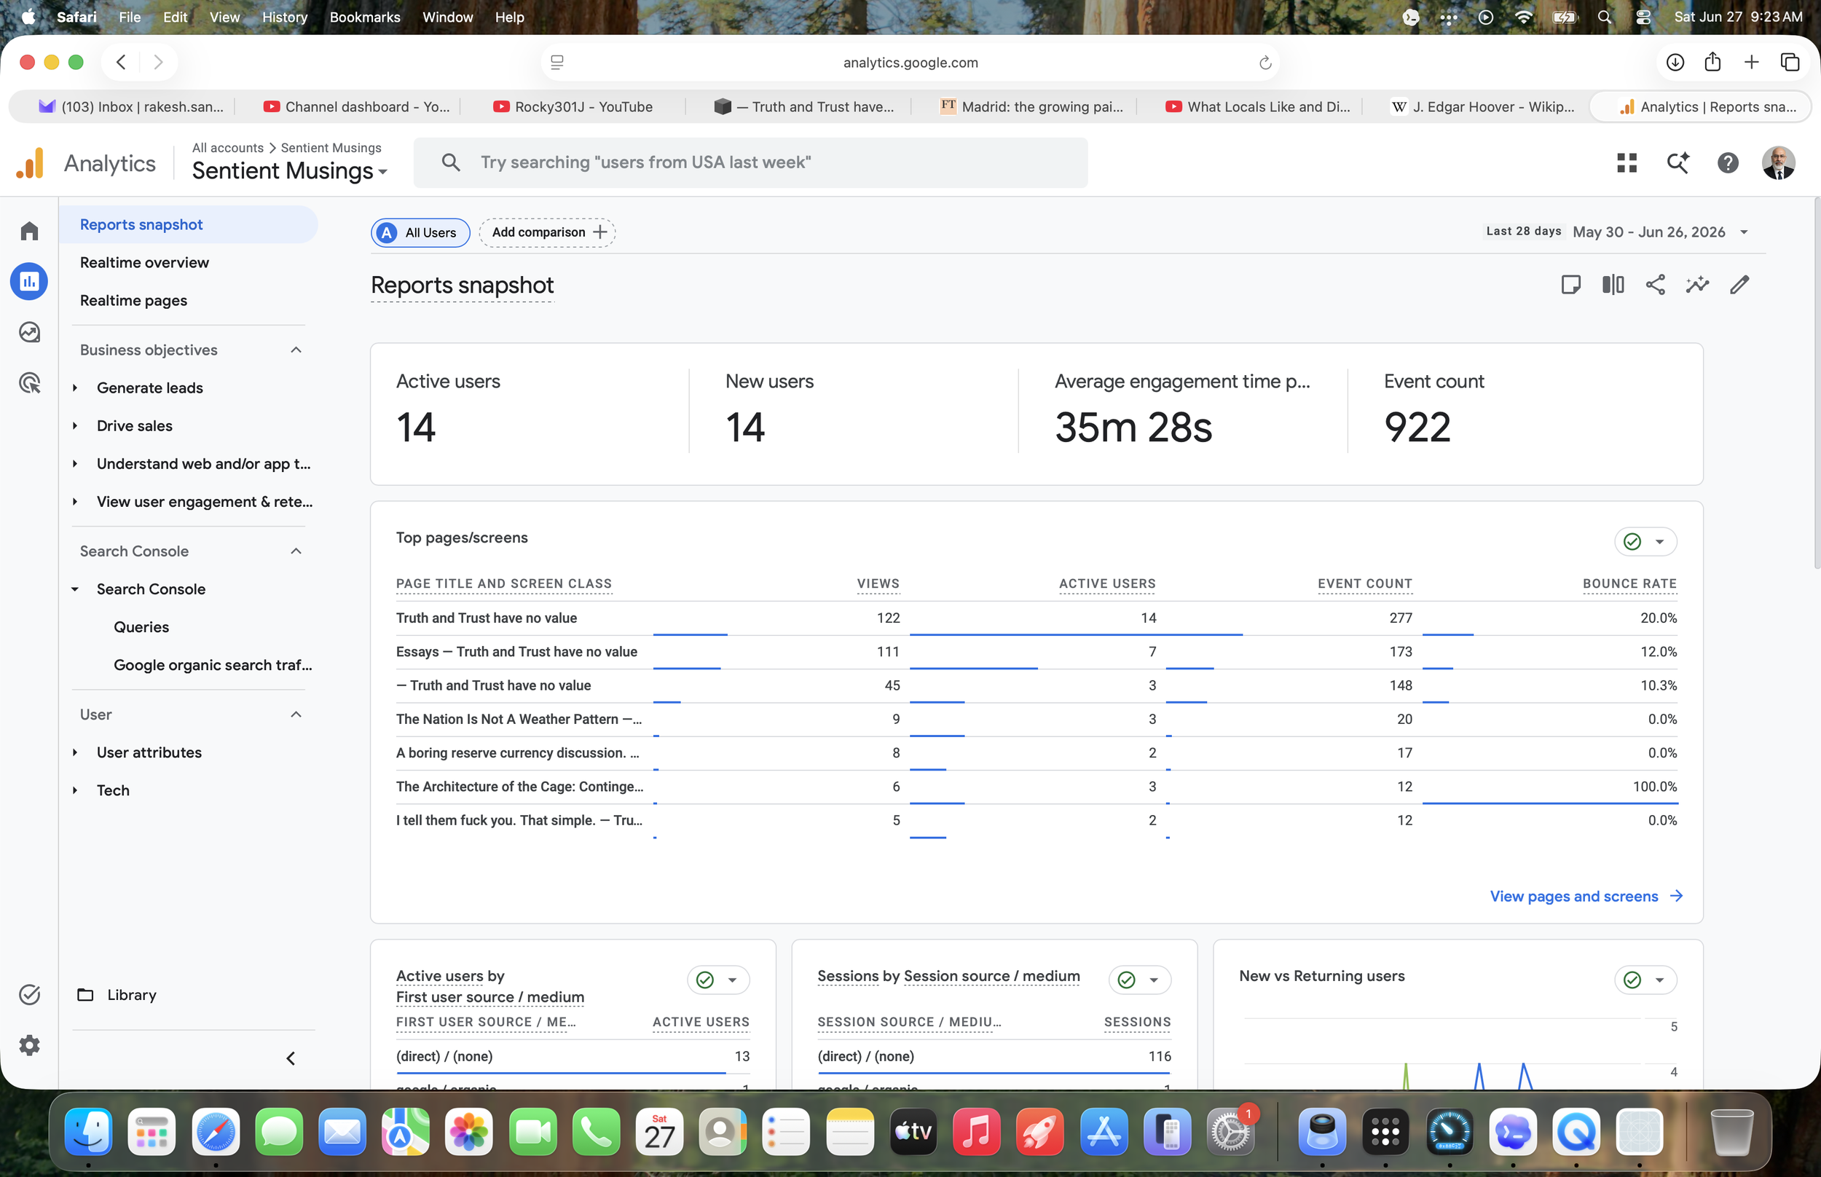Open the Explore icon in the left rail
Viewport: 1821px width, 1177px height.
tap(29, 331)
